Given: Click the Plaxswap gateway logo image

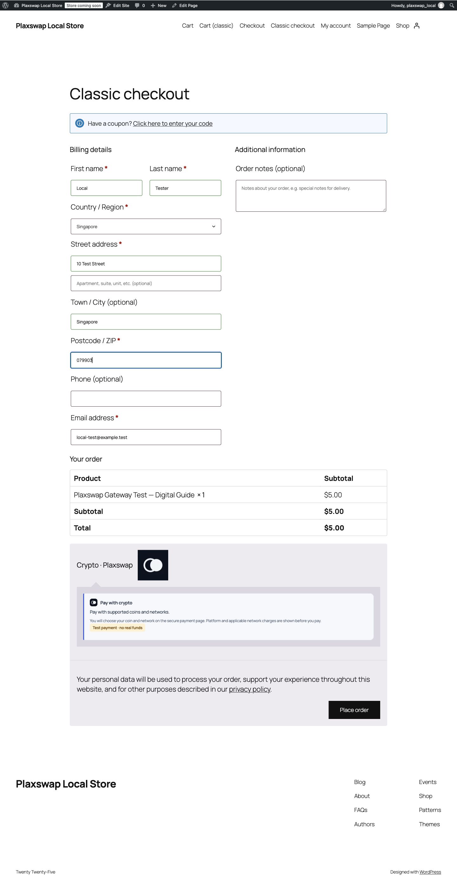Looking at the screenshot, I should point(153,565).
